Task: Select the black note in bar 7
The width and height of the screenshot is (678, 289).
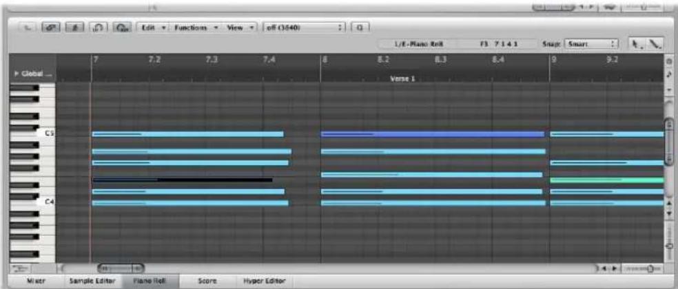Action: tap(183, 180)
